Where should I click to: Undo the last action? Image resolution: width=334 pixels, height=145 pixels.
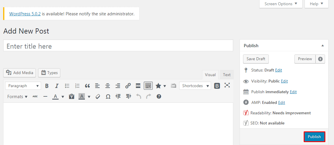(139, 97)
